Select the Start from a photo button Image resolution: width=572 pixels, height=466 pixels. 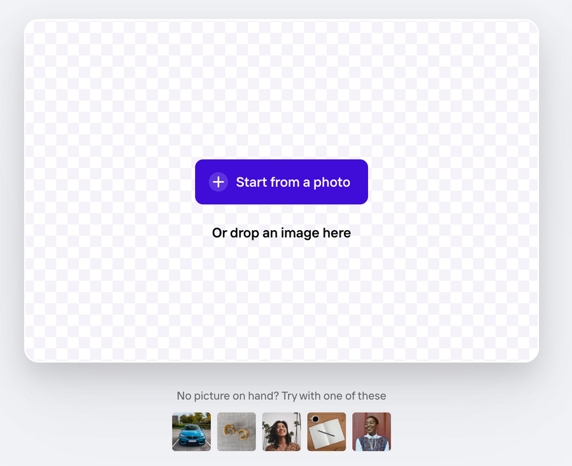point(282,182)
